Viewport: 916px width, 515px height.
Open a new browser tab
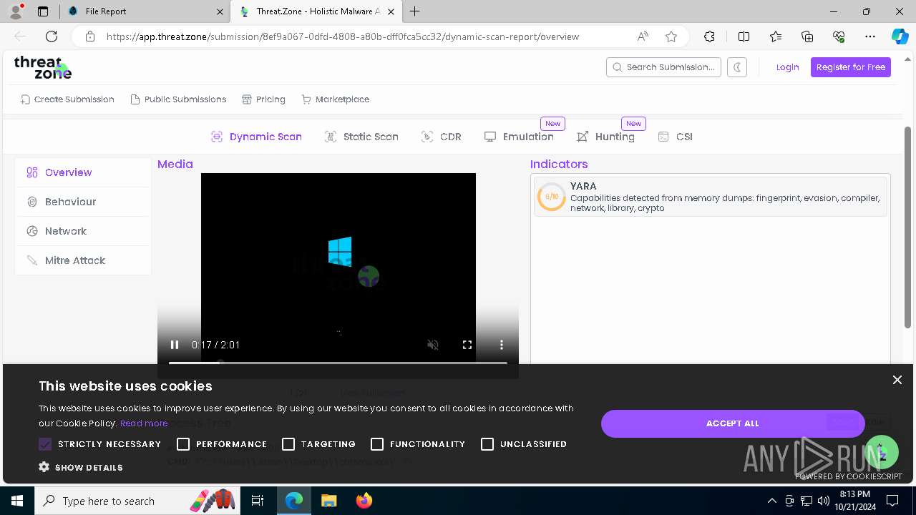(415, 11)
